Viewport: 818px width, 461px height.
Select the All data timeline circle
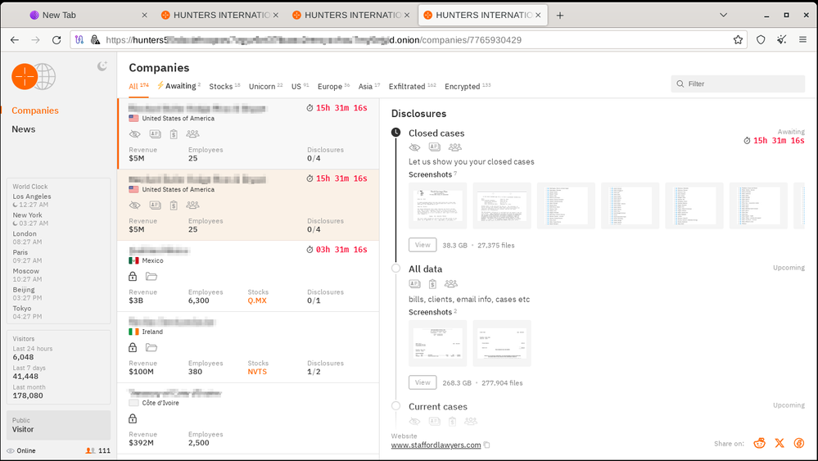tap(396, 269)
